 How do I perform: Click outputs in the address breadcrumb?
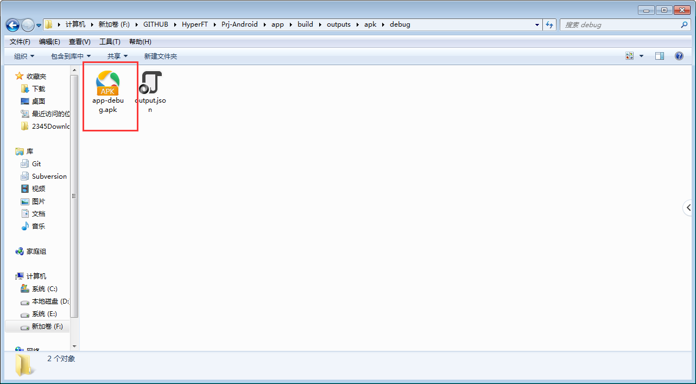coord(339,24)
